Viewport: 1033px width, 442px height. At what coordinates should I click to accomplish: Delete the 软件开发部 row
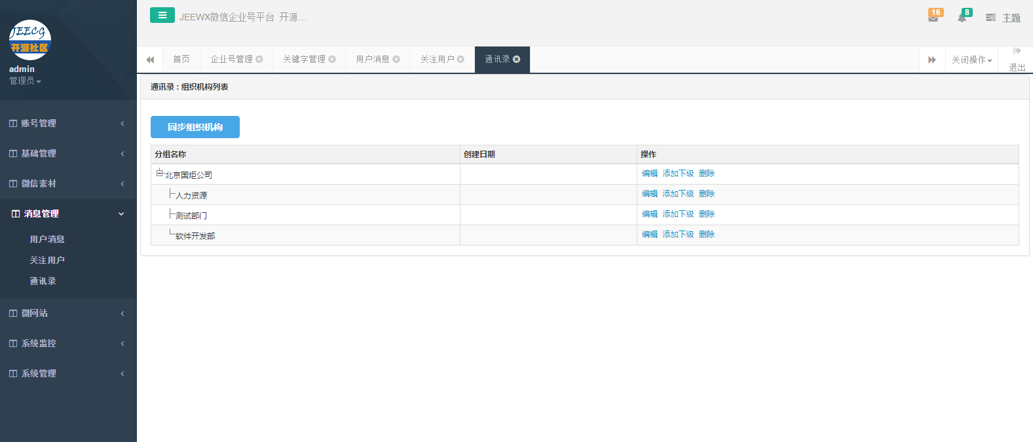click(x=707, y=234)
